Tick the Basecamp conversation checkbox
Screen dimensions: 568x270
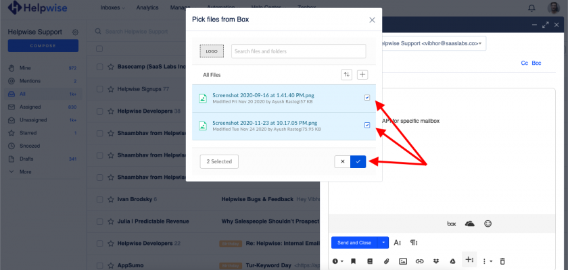point(99,68)
